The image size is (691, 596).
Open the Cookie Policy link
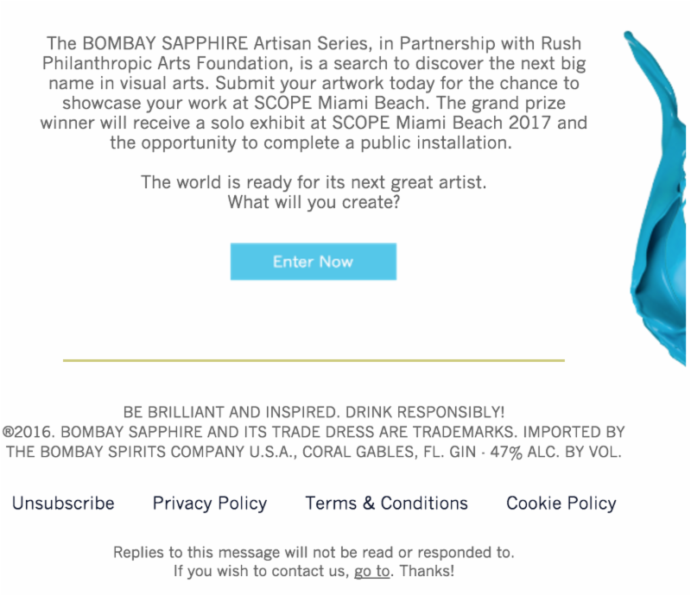pyautogui.click(x=561, y=503)
